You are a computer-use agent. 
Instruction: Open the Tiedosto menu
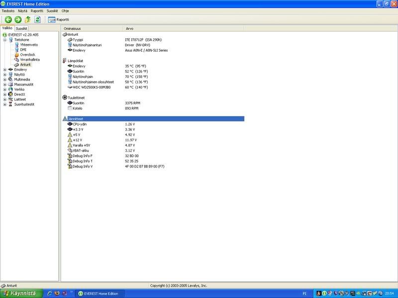[x=8, y=10]
